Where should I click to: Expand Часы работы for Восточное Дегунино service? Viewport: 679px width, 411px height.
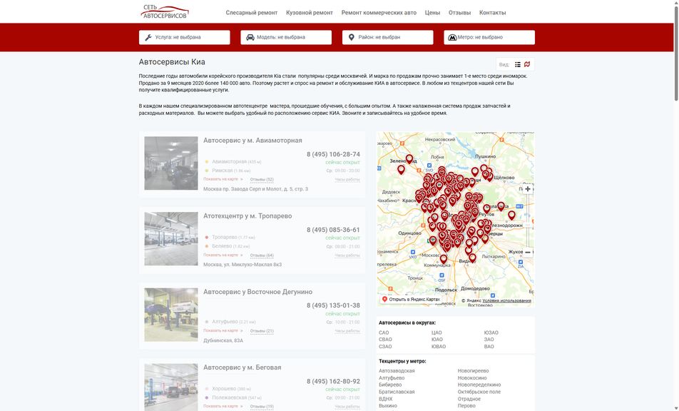click(347, 331)
